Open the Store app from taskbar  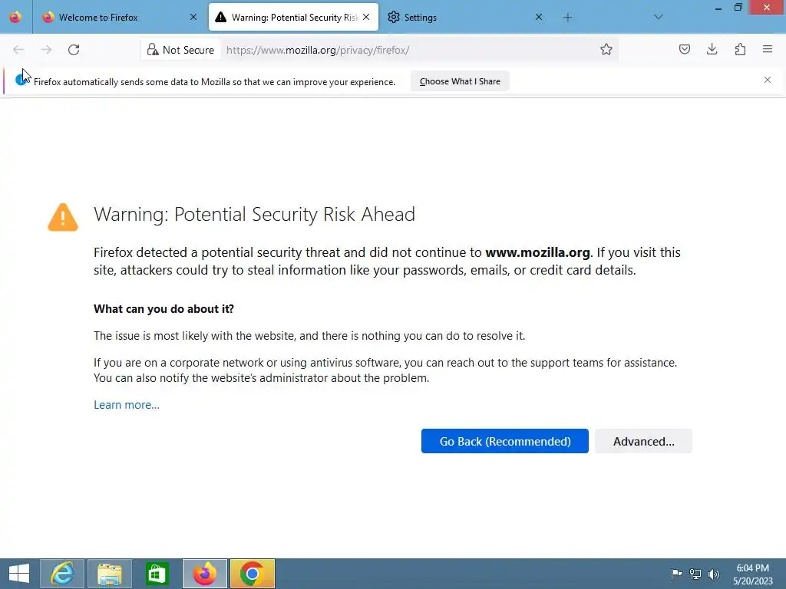click(157, 574)
